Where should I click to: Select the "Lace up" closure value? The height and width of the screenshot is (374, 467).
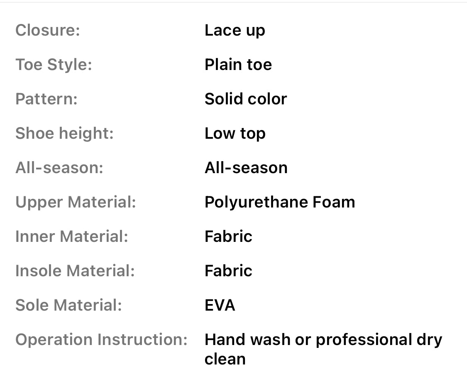tap(235, 30)
